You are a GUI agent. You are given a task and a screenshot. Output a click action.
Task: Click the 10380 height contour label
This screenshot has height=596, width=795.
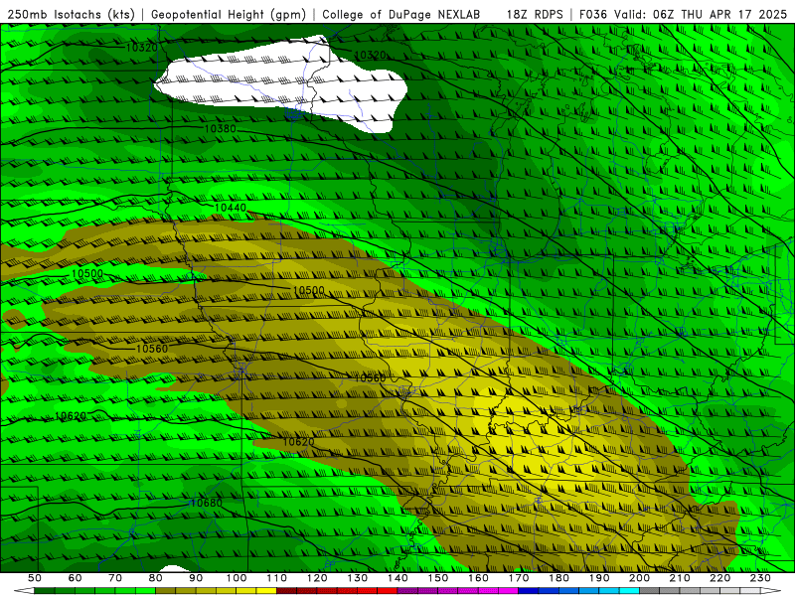pyautogui.click(x=220, y=129)
